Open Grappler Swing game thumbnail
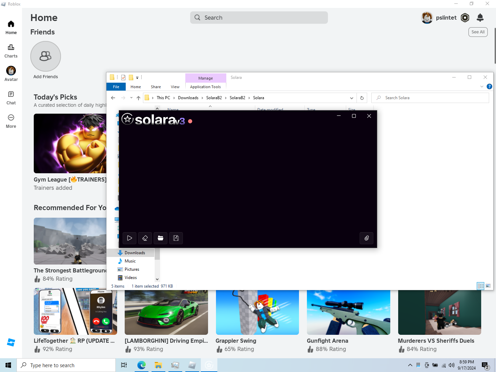Image resolution: width=496 pixels, height=372 pixels. click(257, 312)
